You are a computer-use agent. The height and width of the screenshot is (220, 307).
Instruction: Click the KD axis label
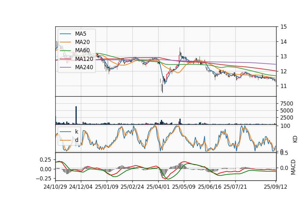coord(295,139)
